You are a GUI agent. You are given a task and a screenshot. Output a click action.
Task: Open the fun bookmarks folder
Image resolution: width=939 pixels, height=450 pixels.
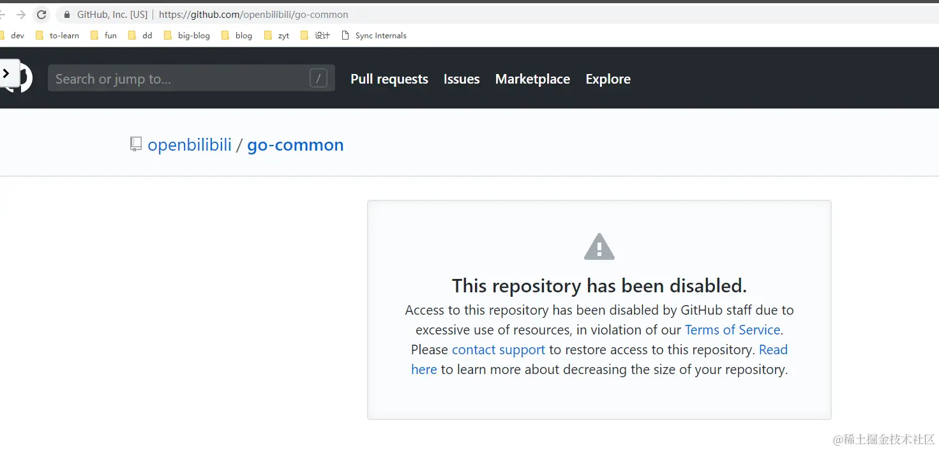(x=103, y=36)
